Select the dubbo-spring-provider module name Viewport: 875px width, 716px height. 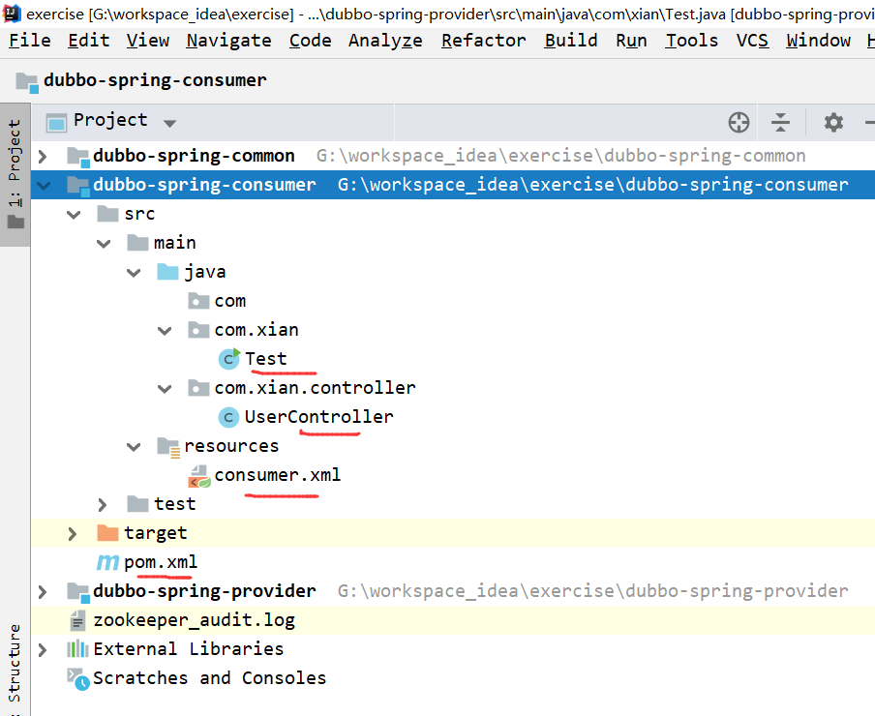[x=204, y=591]
